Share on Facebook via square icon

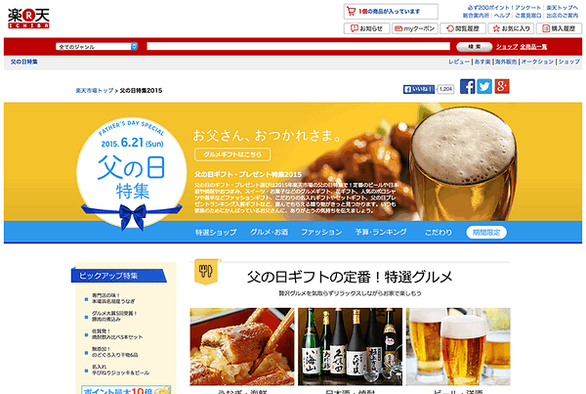467,86
